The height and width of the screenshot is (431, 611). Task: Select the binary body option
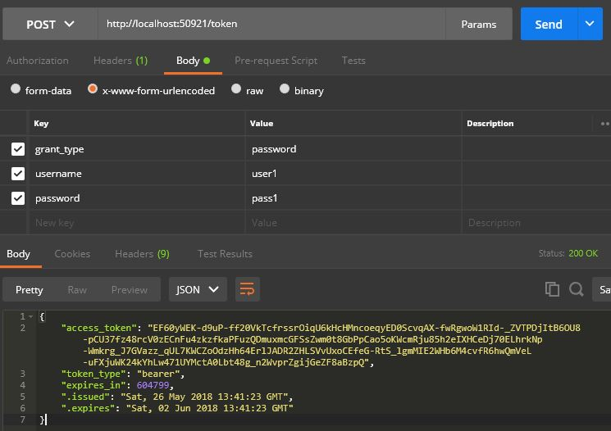pyautogui.click(x=285, y=89)
